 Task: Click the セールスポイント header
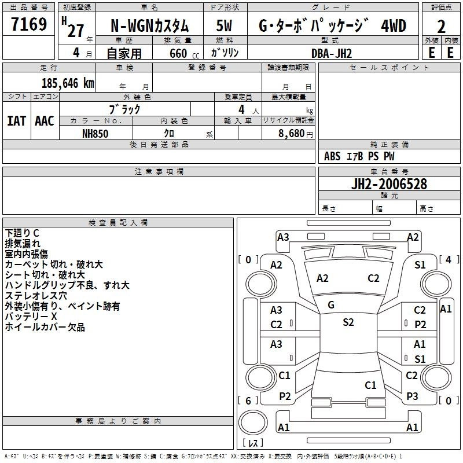(389, 67)
